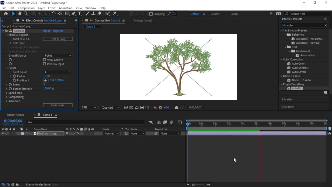Screen dimensions: 332x187
Task: Switch to the Render Queue tab
Action: point(16,115)
